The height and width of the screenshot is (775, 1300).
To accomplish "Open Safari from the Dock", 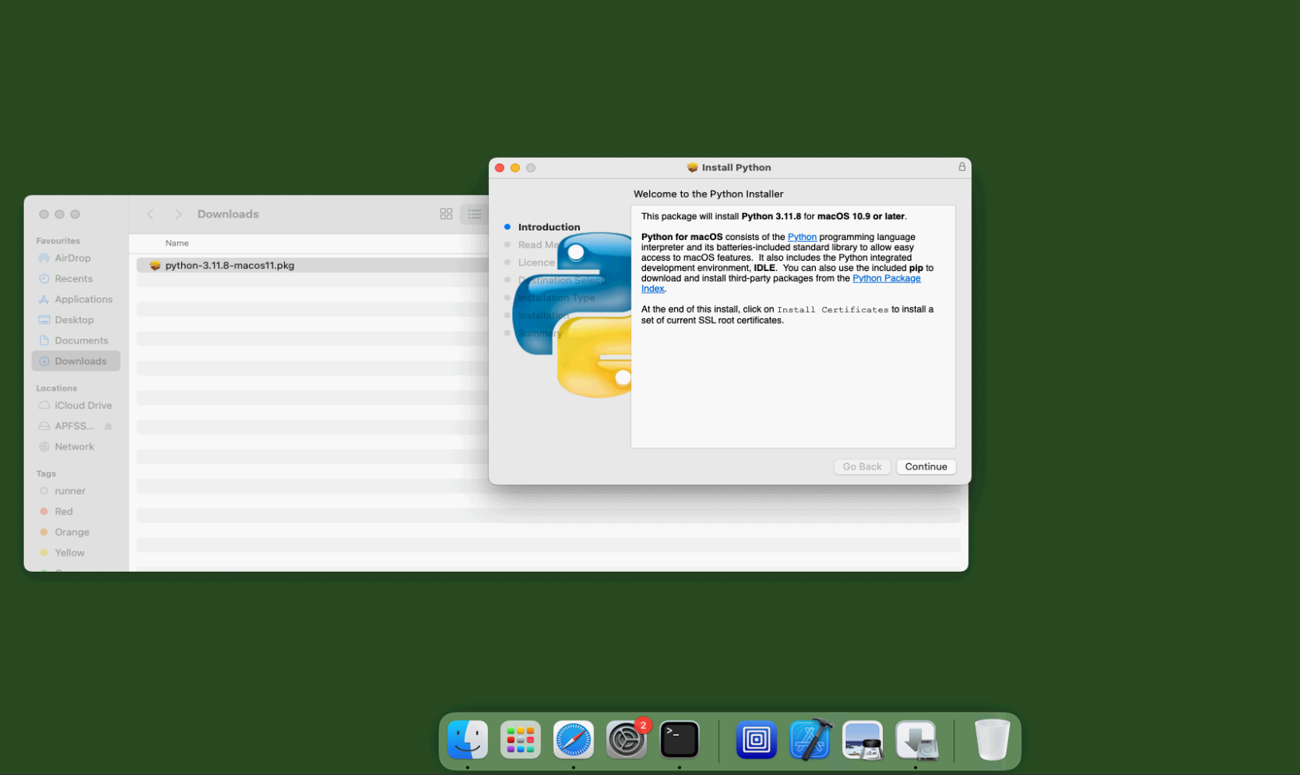I will (573, 739).
